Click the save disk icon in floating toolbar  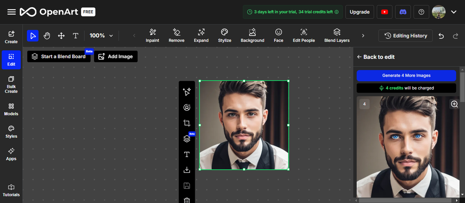pos(187,186)
